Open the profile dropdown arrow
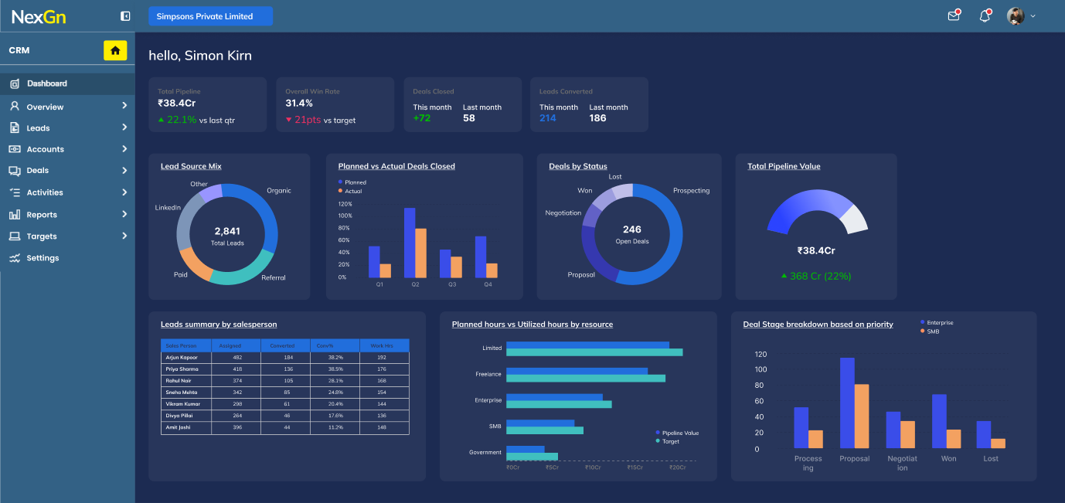Viewport: 1065px width, 503px height. point(1033,16)
